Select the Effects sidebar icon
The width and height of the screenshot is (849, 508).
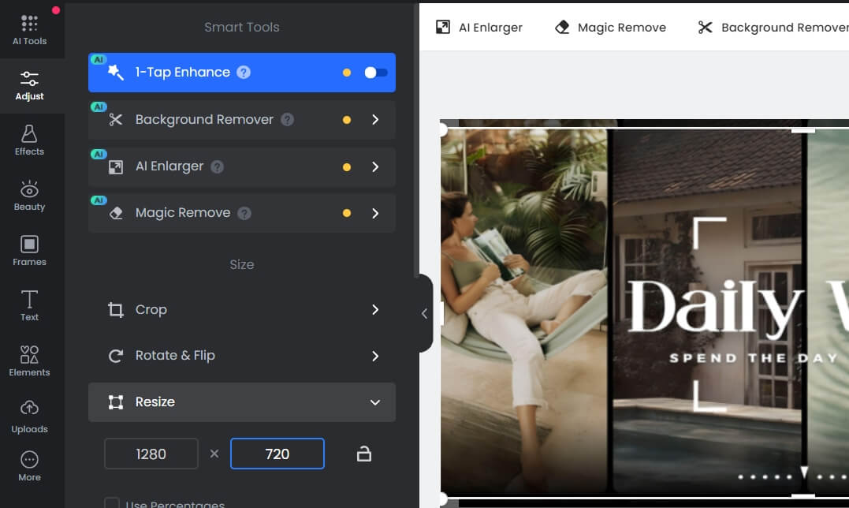(29, 140)
